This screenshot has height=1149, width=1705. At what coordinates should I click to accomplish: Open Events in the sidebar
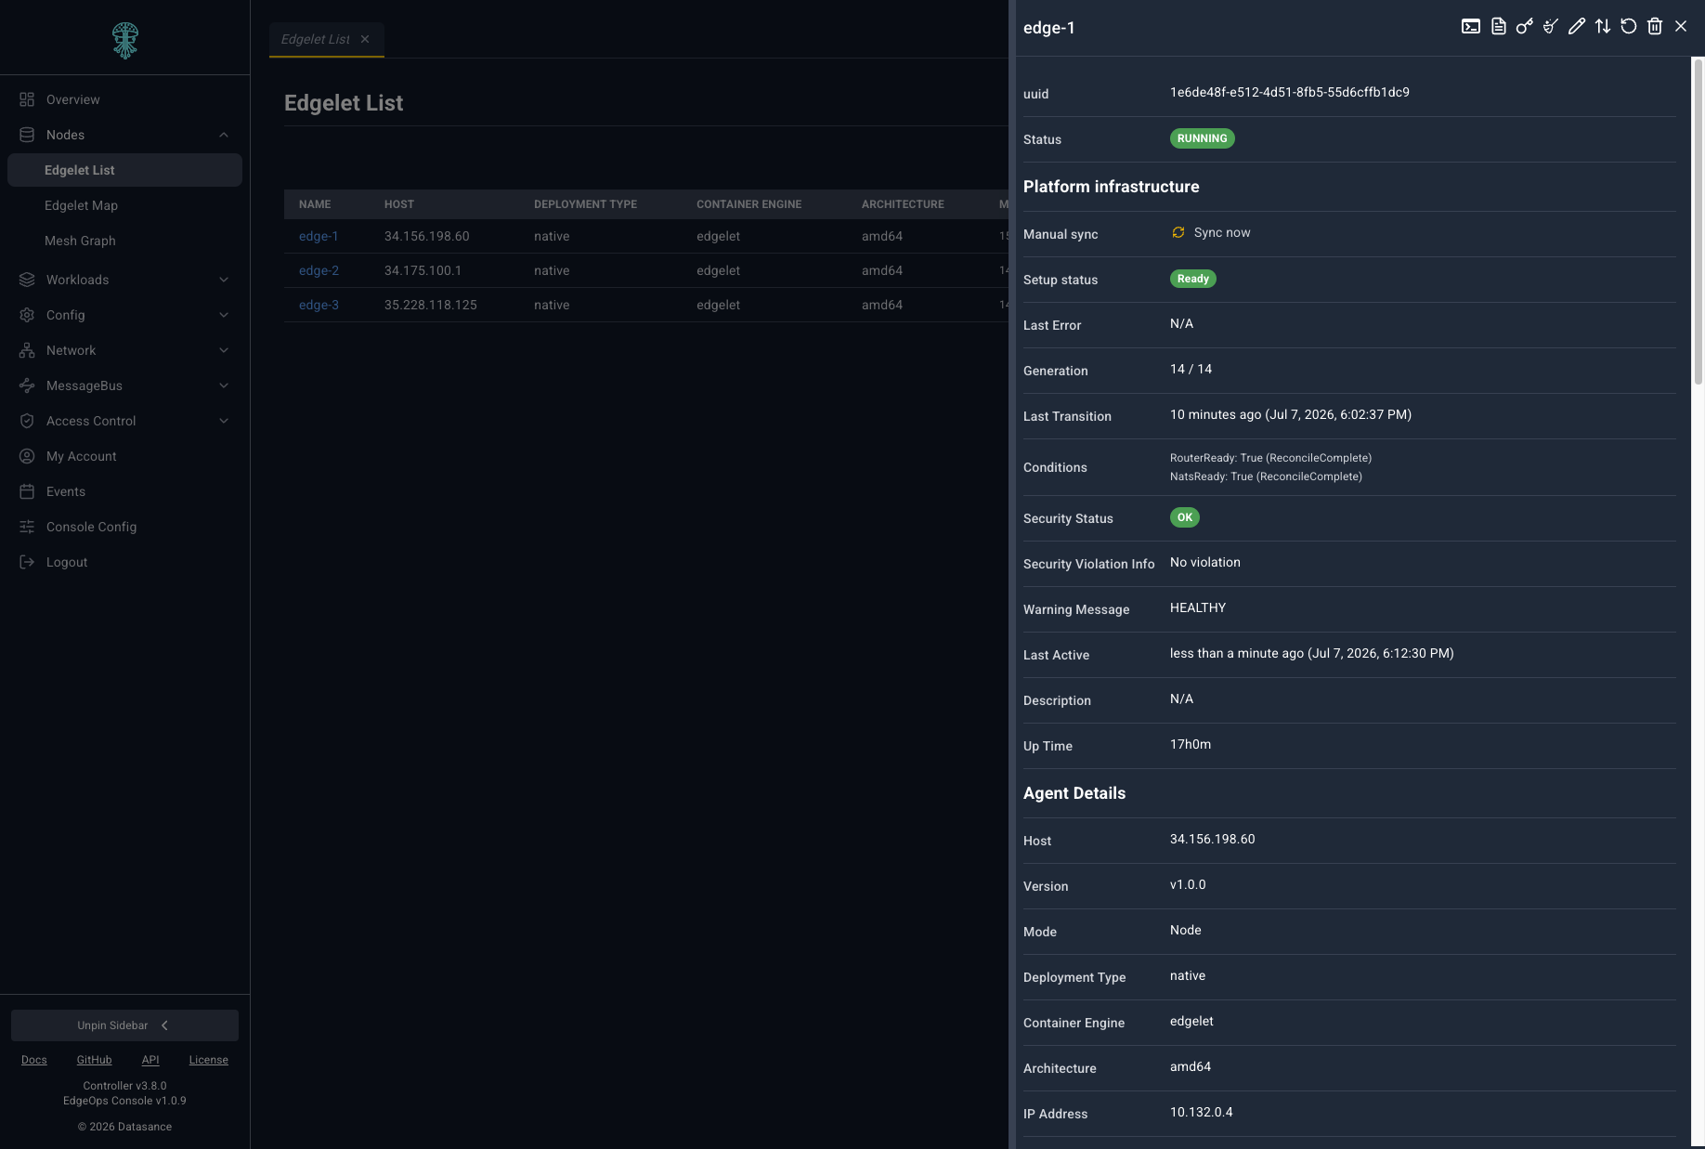pyautogui.click(x=124, y=491)
